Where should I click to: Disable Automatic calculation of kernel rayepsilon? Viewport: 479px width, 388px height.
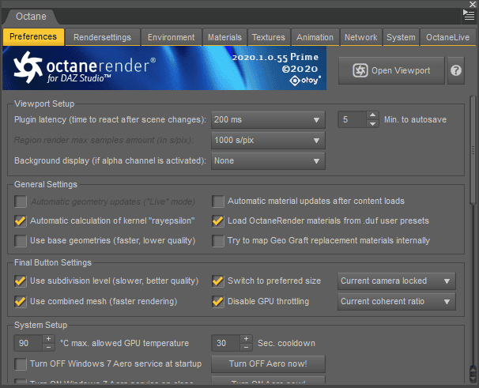(x=21, y=221)
